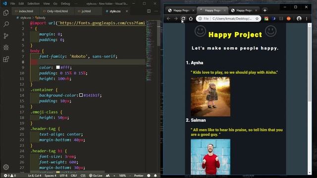Change the CRLF end of line sequence

74,176
